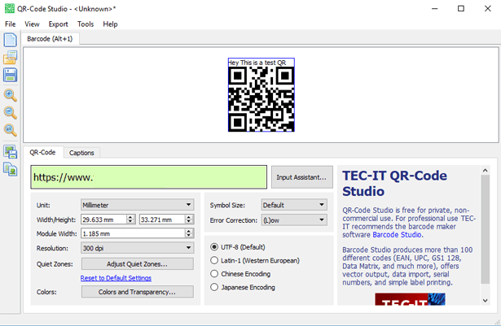Image resolution: width=501 pixels, height=326 pixels.
Task: Select UTF-8 (Default) encoding
Action: click(x=238, y=247)
